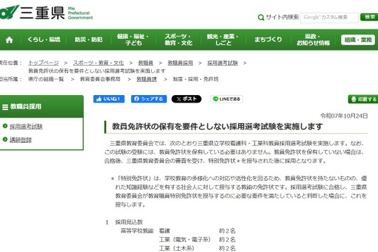
Task: Print page with 印刷する button
Action: 363,99
